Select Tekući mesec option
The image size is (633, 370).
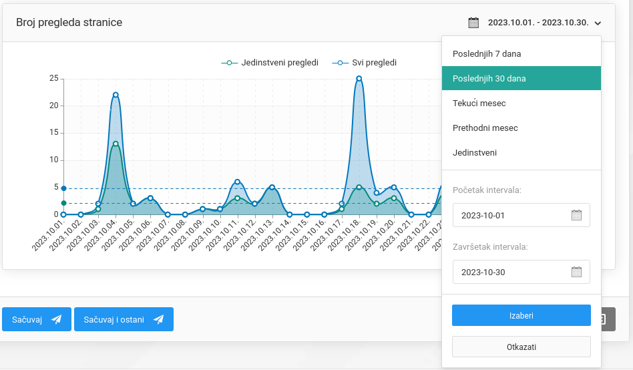[479, 103]
